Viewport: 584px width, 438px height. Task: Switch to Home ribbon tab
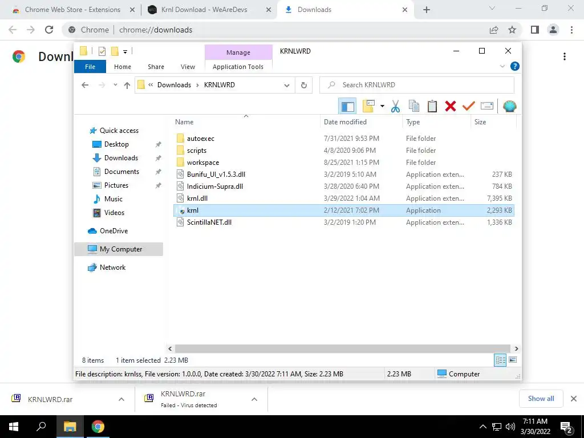[123, 67]
